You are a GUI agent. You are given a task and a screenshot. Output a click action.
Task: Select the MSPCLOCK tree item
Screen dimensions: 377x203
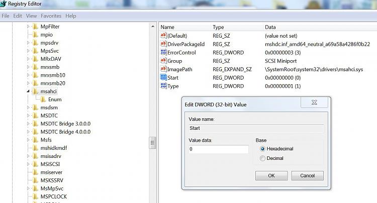[54, 196]
